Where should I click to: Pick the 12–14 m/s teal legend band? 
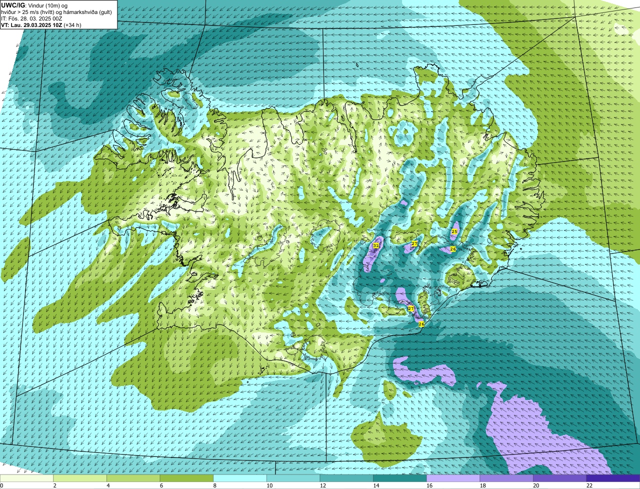346,478
